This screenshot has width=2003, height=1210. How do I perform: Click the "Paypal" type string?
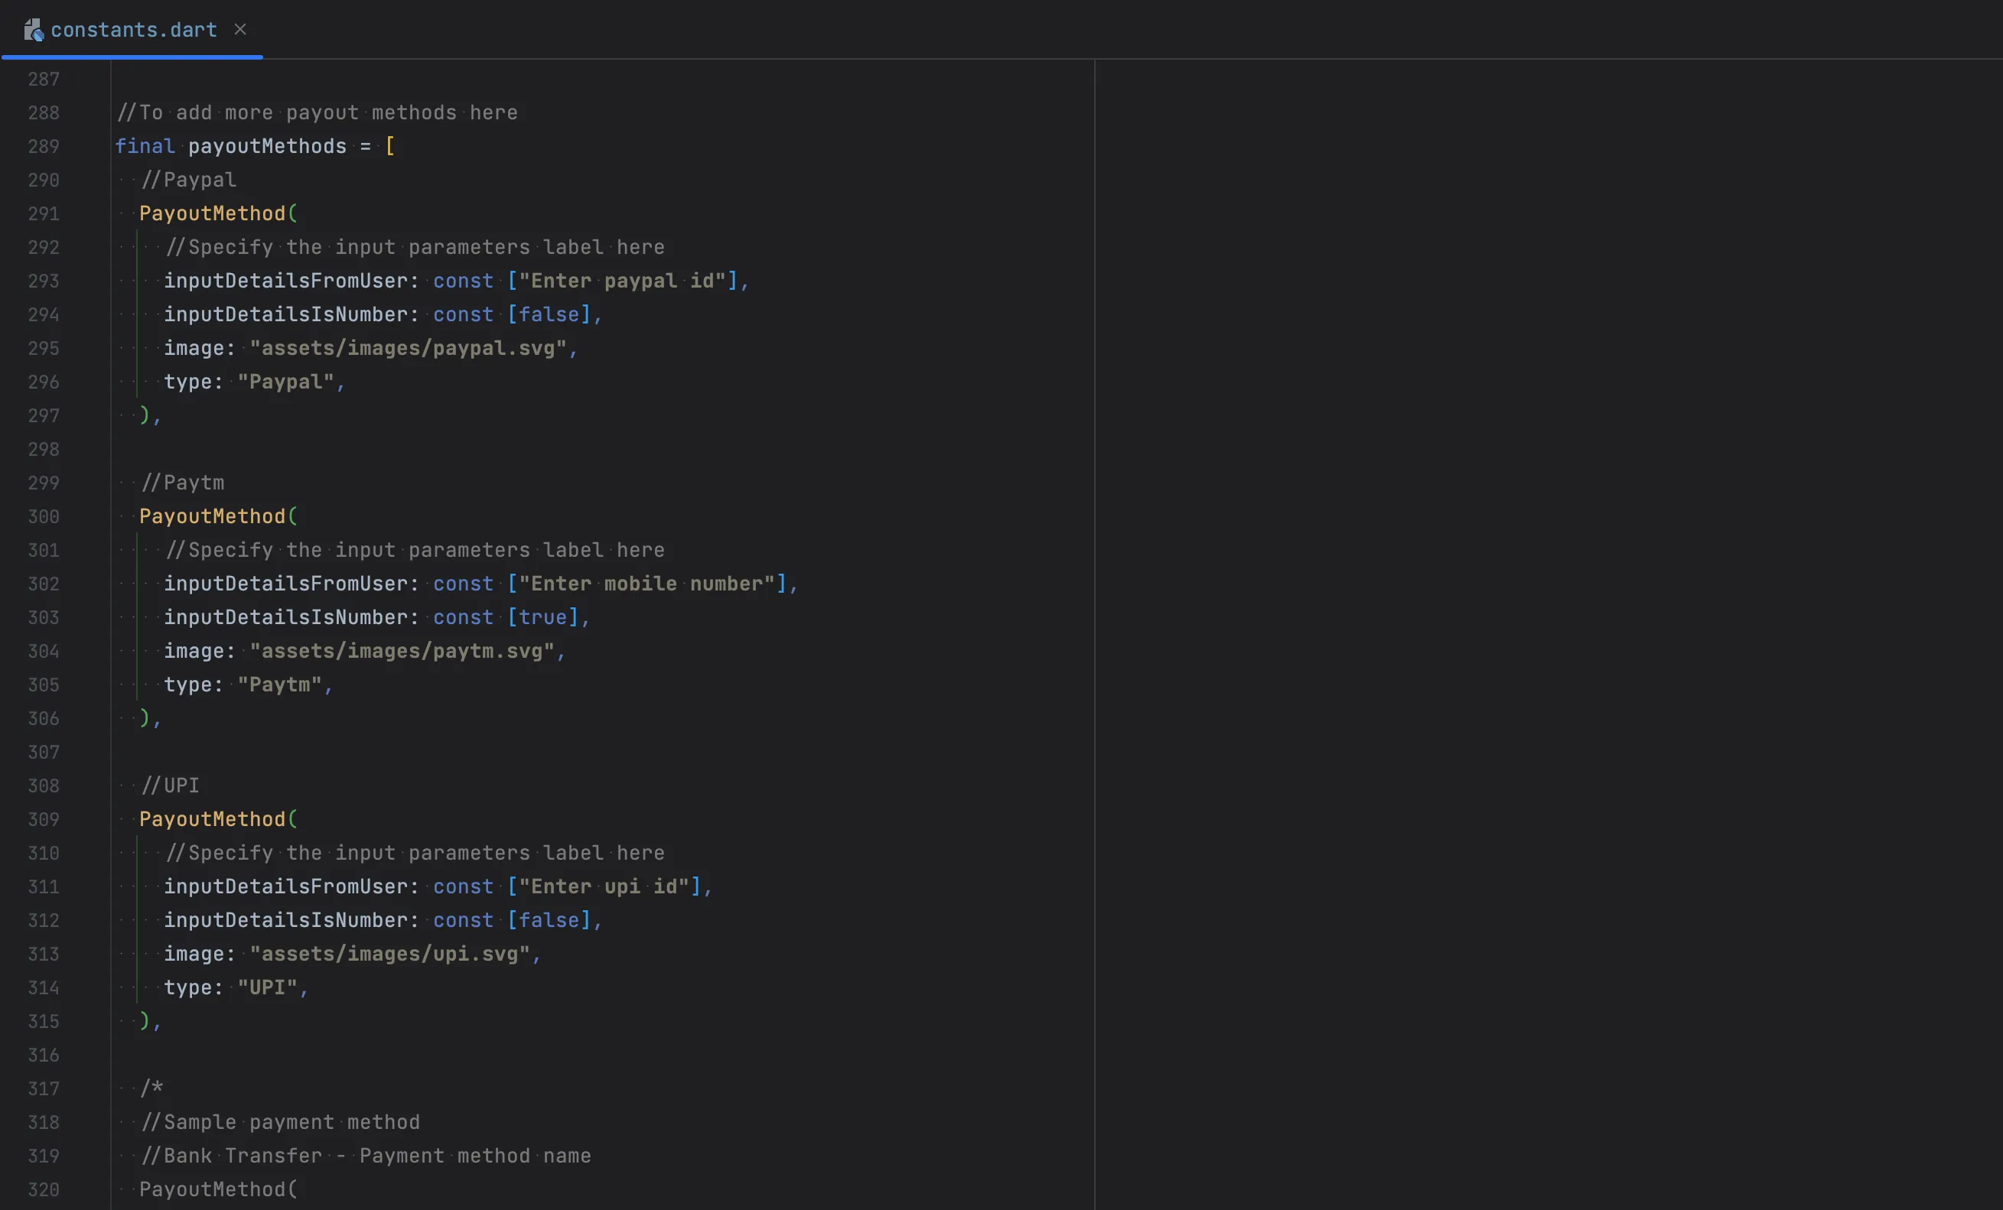click(286, 382)
